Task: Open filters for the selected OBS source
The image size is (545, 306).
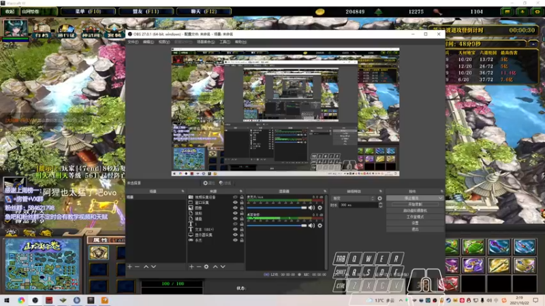Action: click(225, 183)
